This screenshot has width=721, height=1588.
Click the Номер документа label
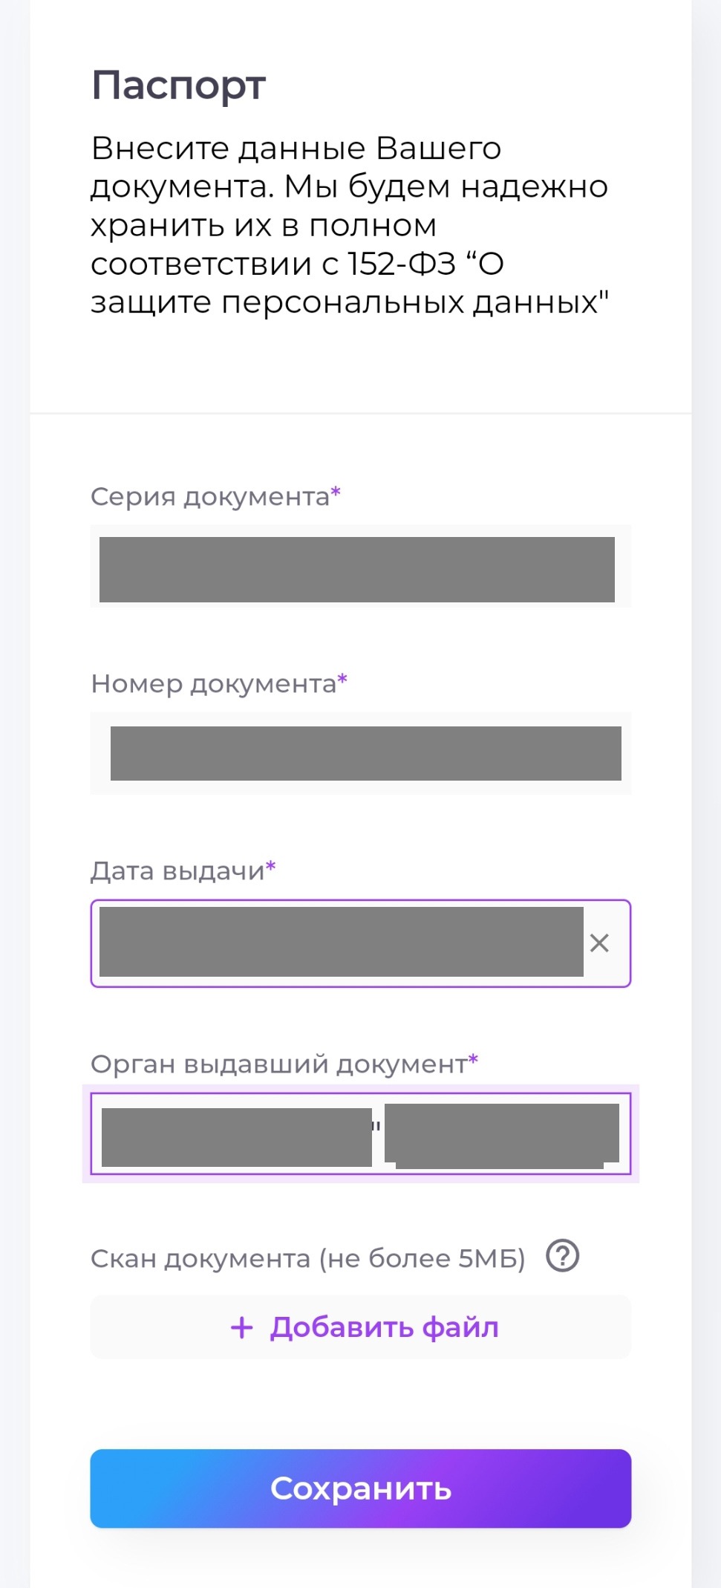click(x=214, y=684)
